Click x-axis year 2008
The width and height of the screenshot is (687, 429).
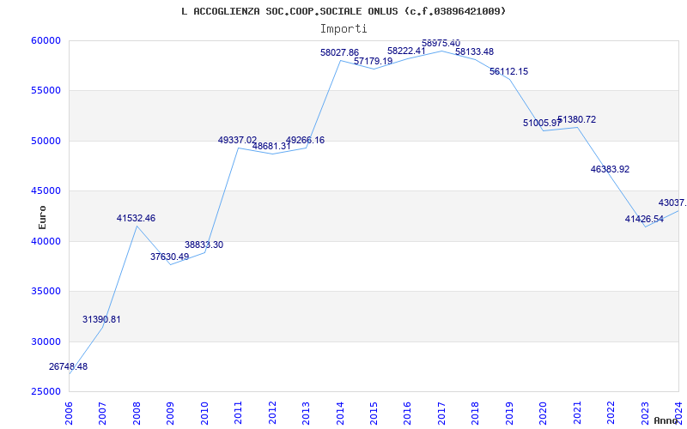click(x=137, y=414)
